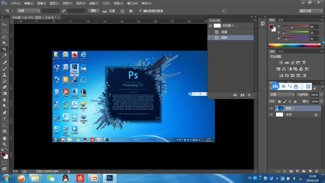The image size is (325, 183).
Task: Click the Levels adjustment icon
Action: (287, 62)
